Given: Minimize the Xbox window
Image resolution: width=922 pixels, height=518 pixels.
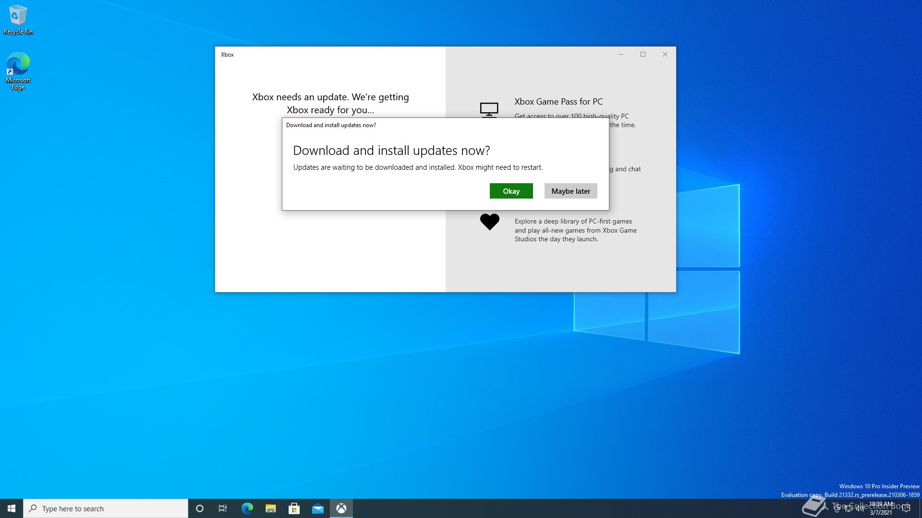Looking at the screenshot, I should pos(621,54).
